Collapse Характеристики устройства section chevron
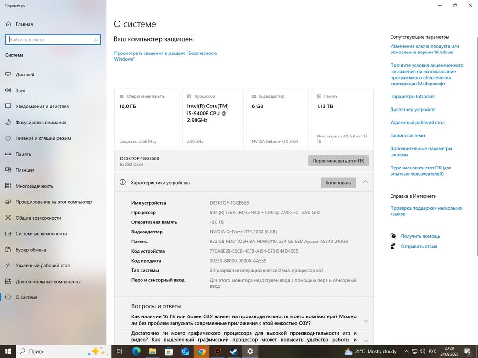The width and height of the screenshot is (478, 358). 365,182
